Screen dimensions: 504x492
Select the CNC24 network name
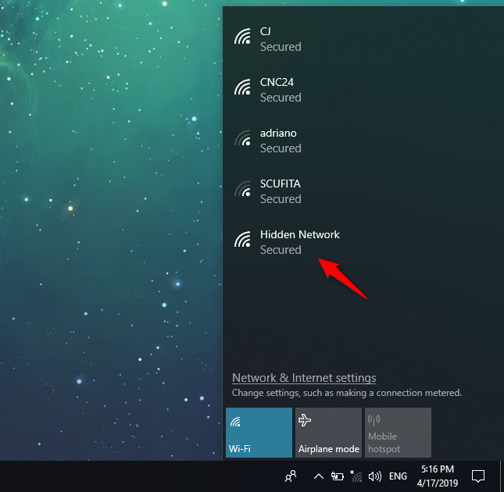277,82
